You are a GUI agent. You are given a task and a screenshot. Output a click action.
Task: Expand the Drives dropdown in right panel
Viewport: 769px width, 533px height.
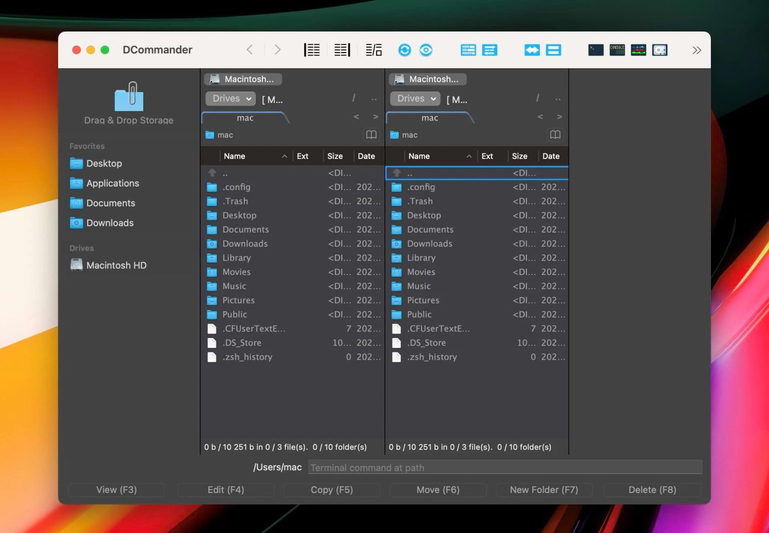(x=414, y=98)
